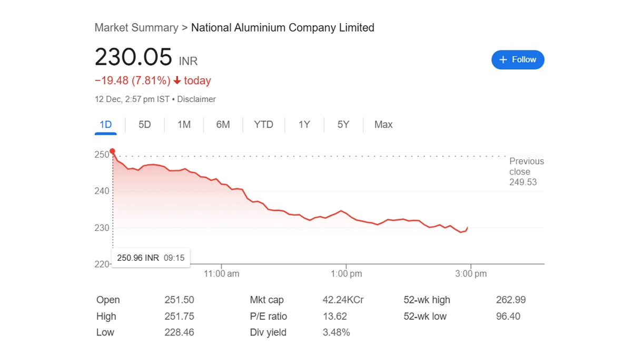Switch to the 5D tab
Image resolution: width=632 pixels, height=355 pixels.
pos(145,125)
